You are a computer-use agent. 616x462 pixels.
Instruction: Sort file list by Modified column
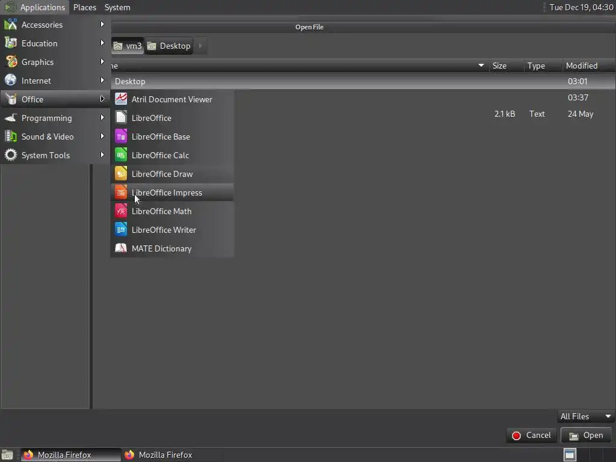click(x=588, y=66)
